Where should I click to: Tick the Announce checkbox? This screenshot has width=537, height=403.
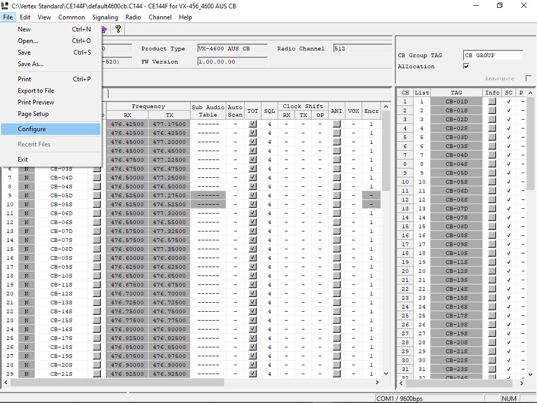click(529, 78)
